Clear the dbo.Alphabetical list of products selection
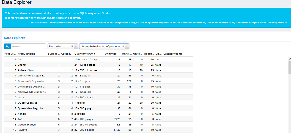This screenshot has width=291, height=133. tap(123, 46)
